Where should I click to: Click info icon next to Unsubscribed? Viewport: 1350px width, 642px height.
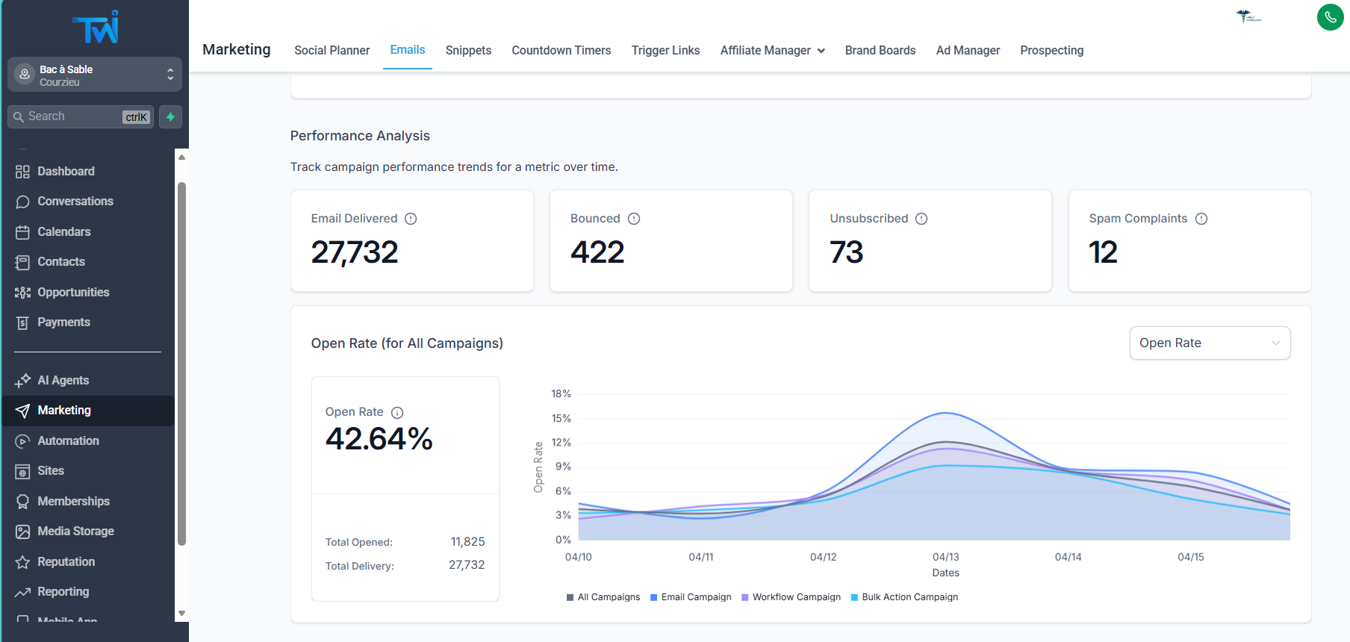[921, 219]
